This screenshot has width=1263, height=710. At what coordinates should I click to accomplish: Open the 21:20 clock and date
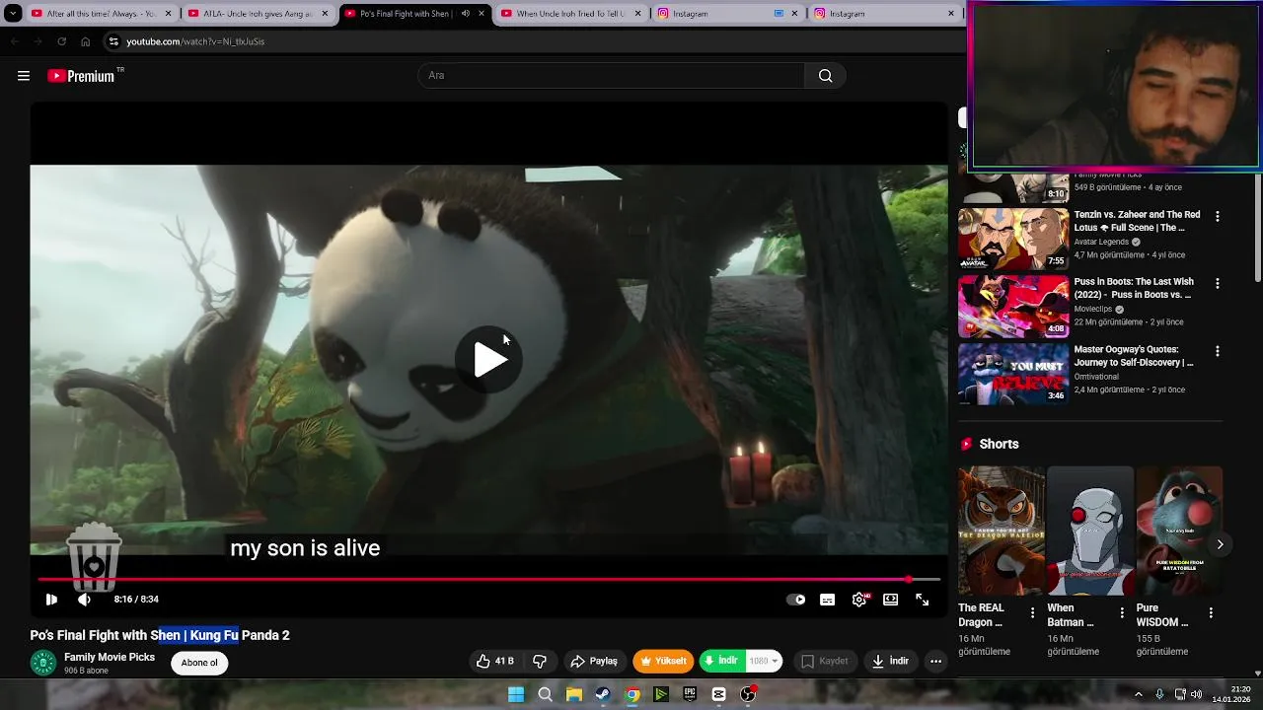pyautogui.click(x=1233, y=694)
